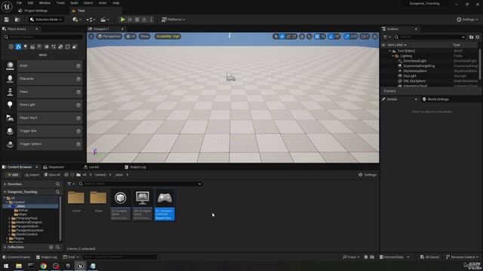Select the Recently Placed category icon

pyautogui.click(x=11, y=47)
